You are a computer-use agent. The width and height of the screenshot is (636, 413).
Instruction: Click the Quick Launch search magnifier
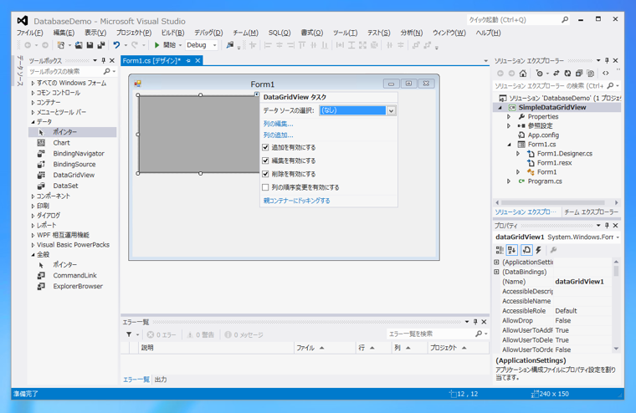click(x=565, y=19)
